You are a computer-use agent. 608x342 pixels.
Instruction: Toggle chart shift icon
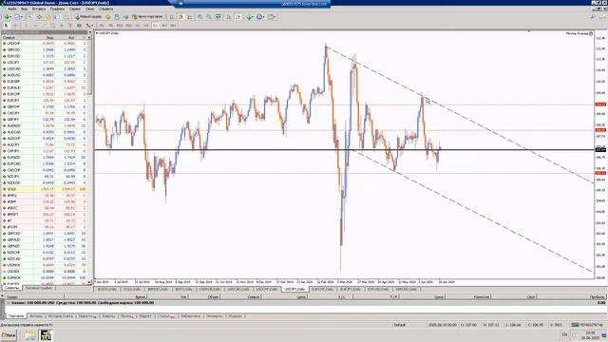click(x=237, y=17)
